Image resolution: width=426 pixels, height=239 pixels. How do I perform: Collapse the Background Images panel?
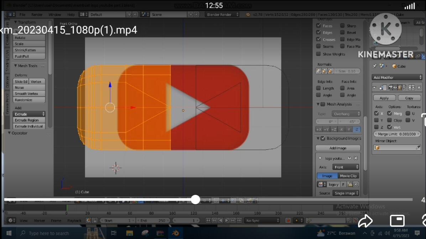coord(318,138)
